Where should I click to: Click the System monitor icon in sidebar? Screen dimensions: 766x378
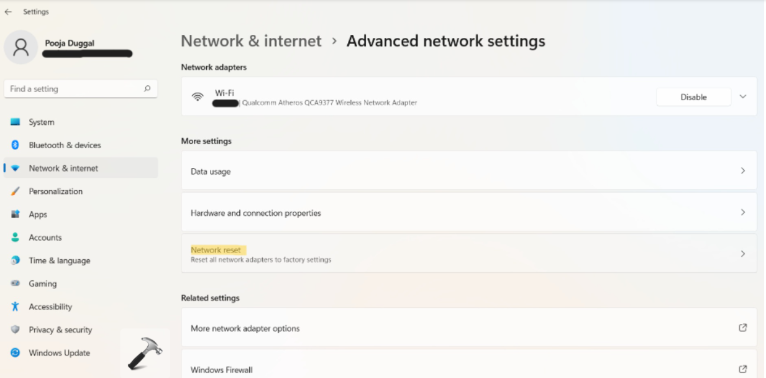[16, 122]
